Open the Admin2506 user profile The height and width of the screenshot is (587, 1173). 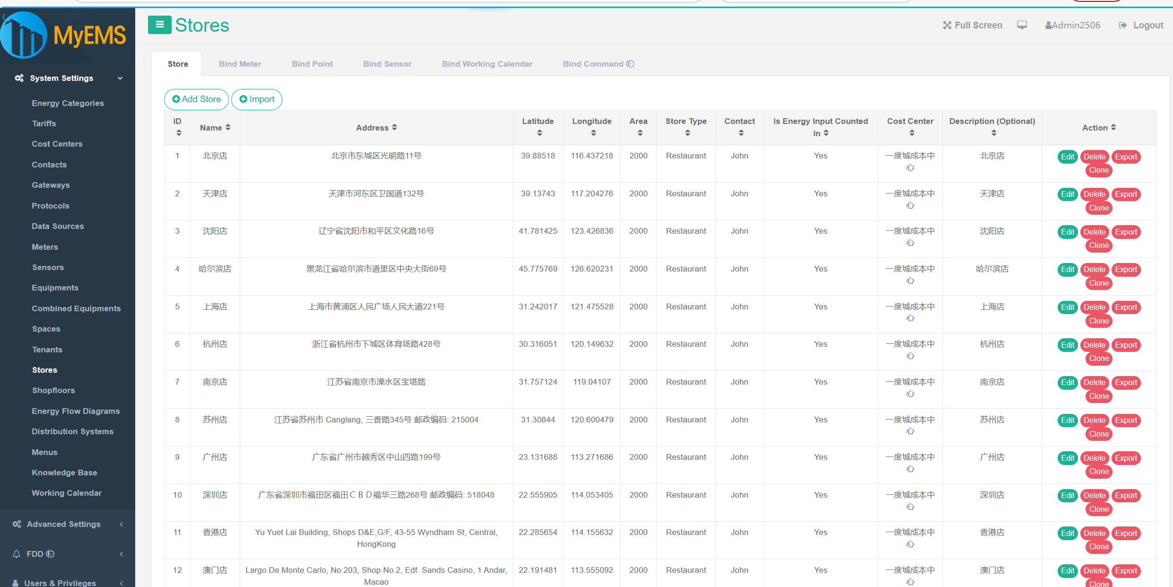[x=1072, y=26]
